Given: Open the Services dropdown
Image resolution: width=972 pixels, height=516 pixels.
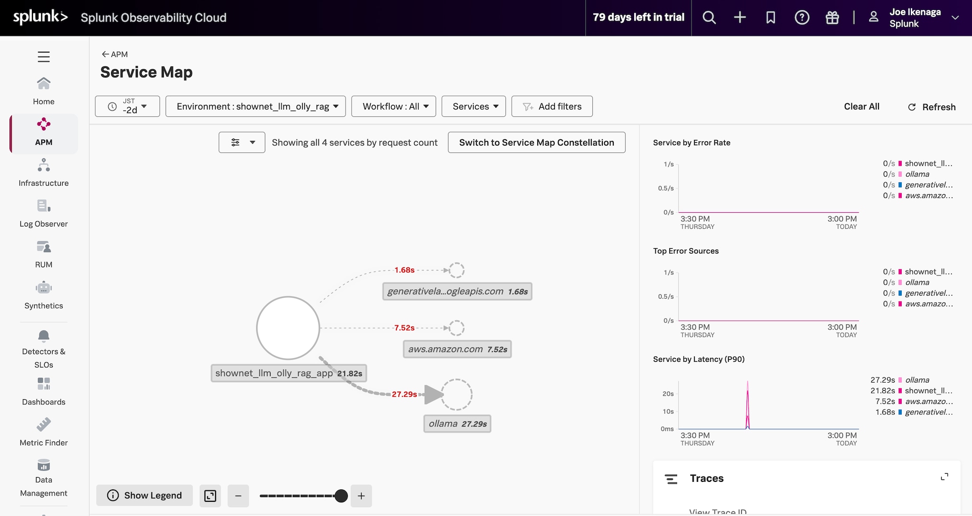Looking at the screenshot, I should (x=474, y=106).
